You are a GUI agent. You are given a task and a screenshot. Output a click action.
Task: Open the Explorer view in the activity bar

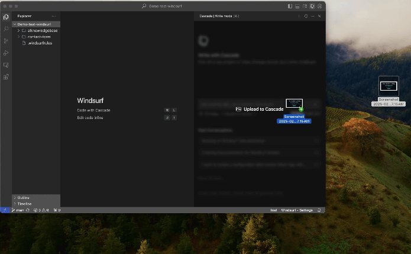(x=6, y=17)
